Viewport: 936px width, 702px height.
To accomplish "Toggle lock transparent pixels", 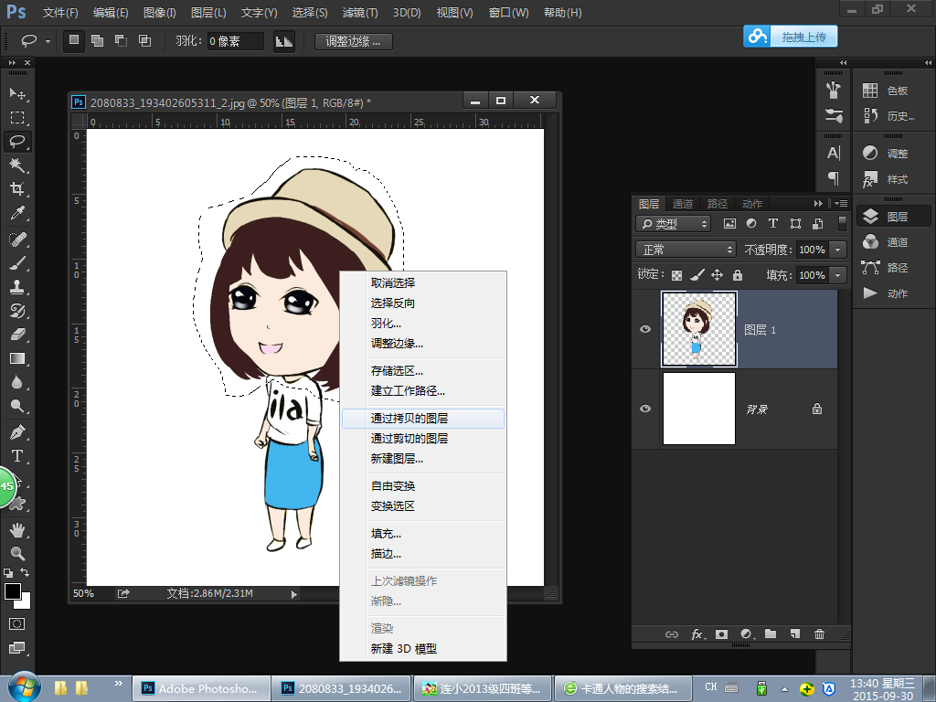I will (676, 275).
